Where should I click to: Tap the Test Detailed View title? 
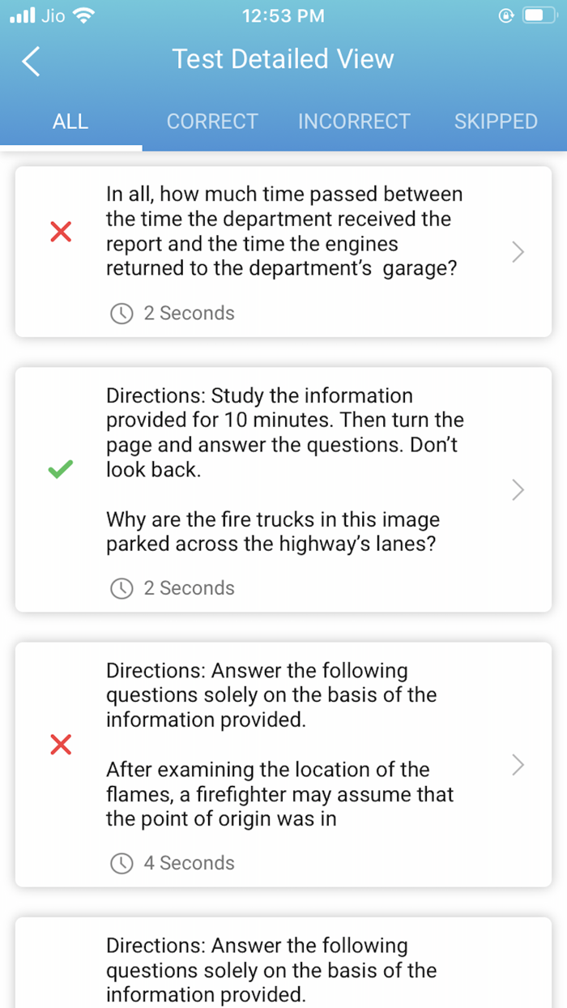tap(283, 59)
